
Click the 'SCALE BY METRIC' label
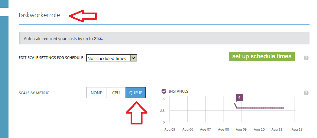(x=34, y=93)
